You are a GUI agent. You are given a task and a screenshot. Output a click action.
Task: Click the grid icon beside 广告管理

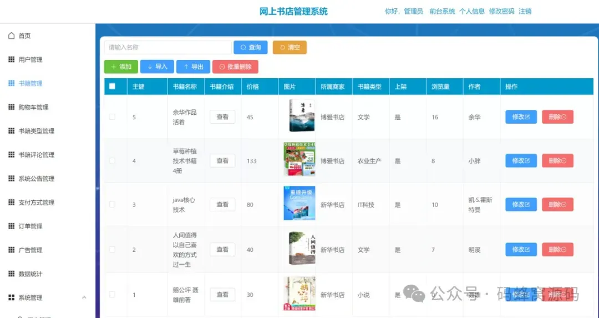tap(12, 250)
